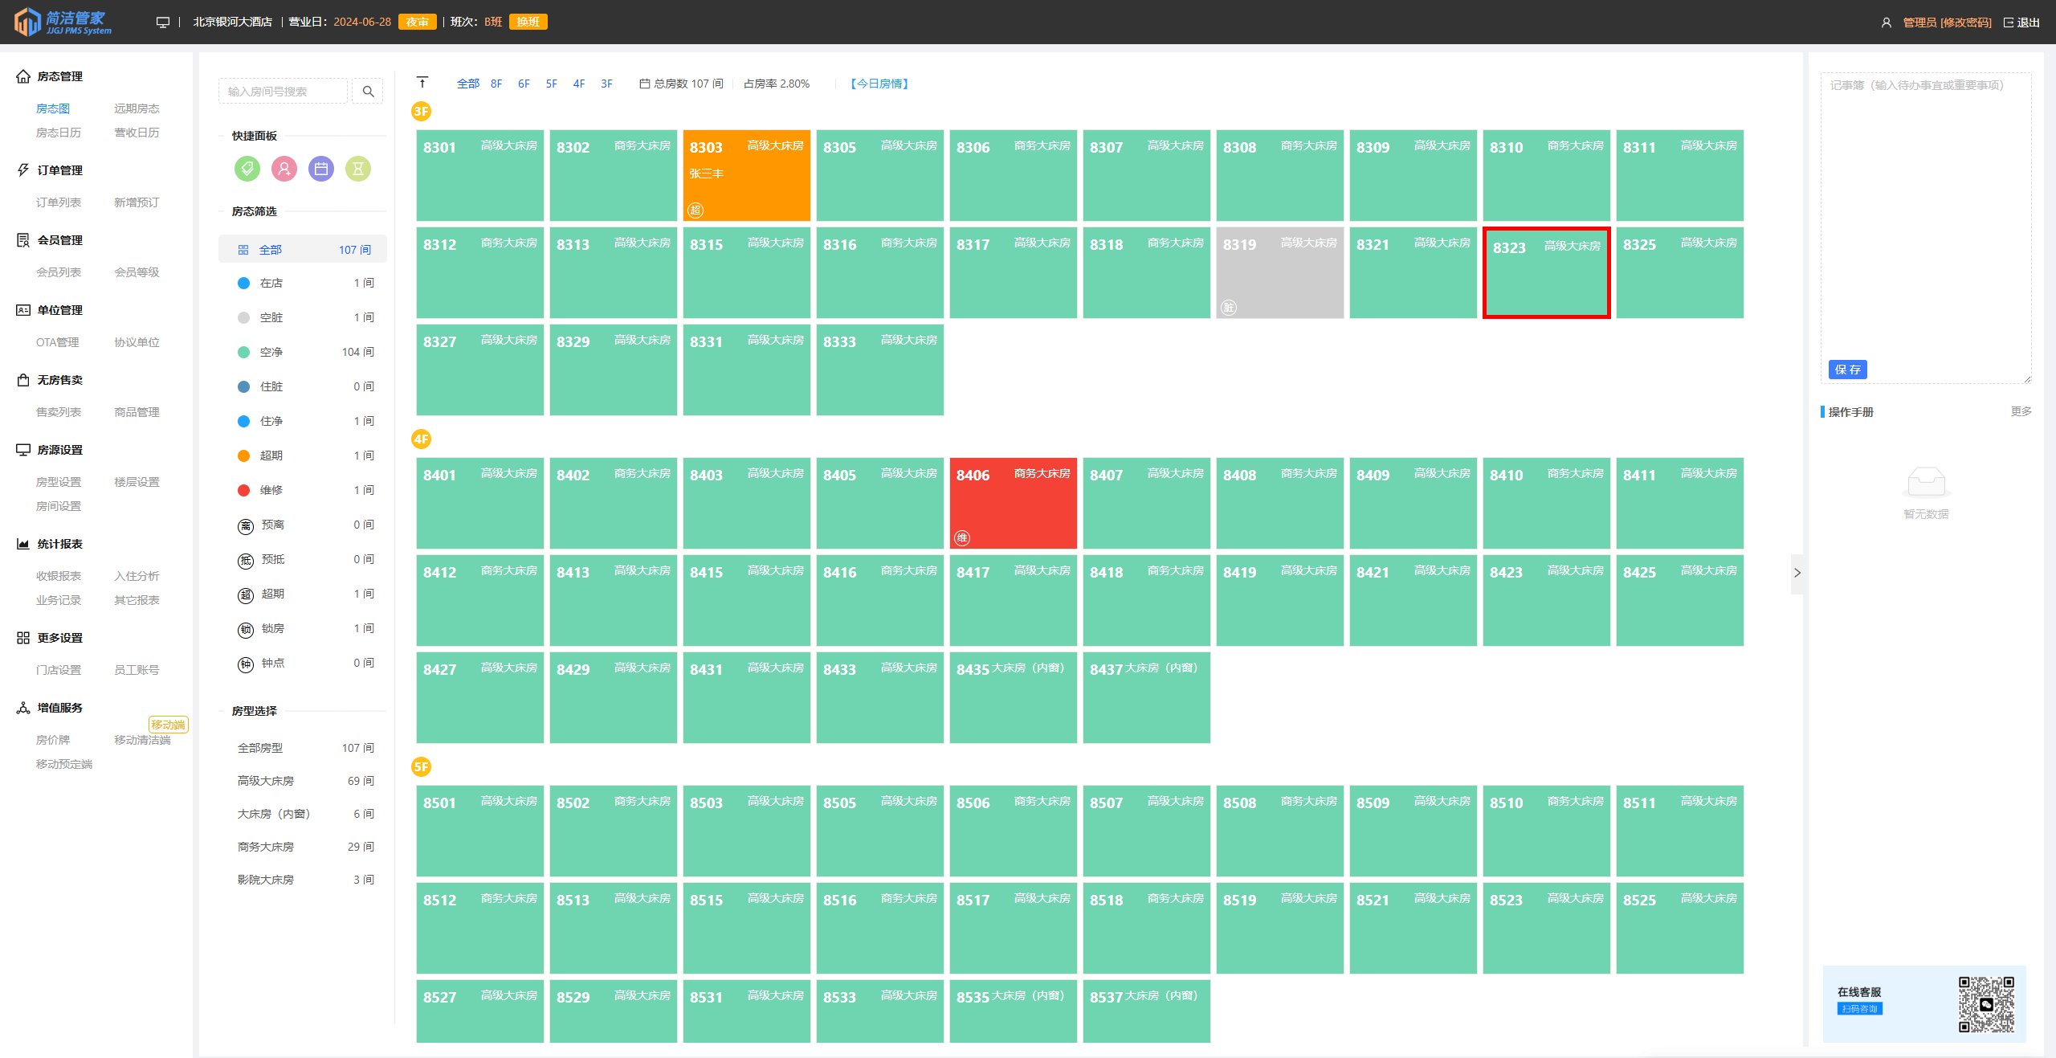Click the room number search field

(x=283, y=92)
